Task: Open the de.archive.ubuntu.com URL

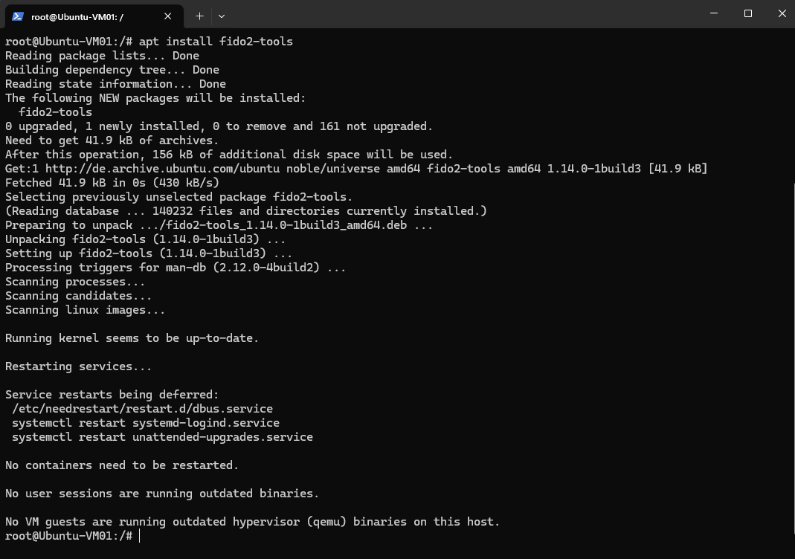Action: pos(162,169)
